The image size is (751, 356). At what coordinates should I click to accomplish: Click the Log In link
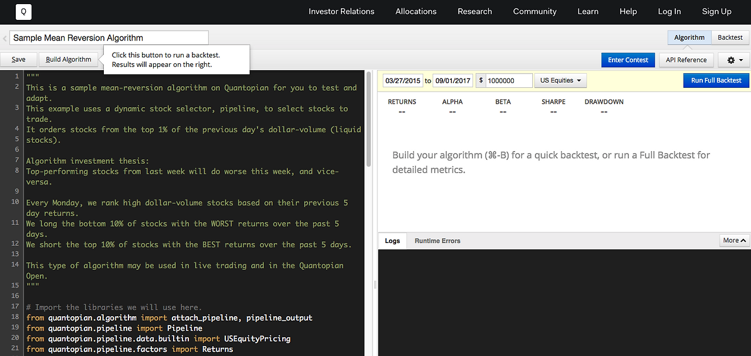click(x=669, y=12)
